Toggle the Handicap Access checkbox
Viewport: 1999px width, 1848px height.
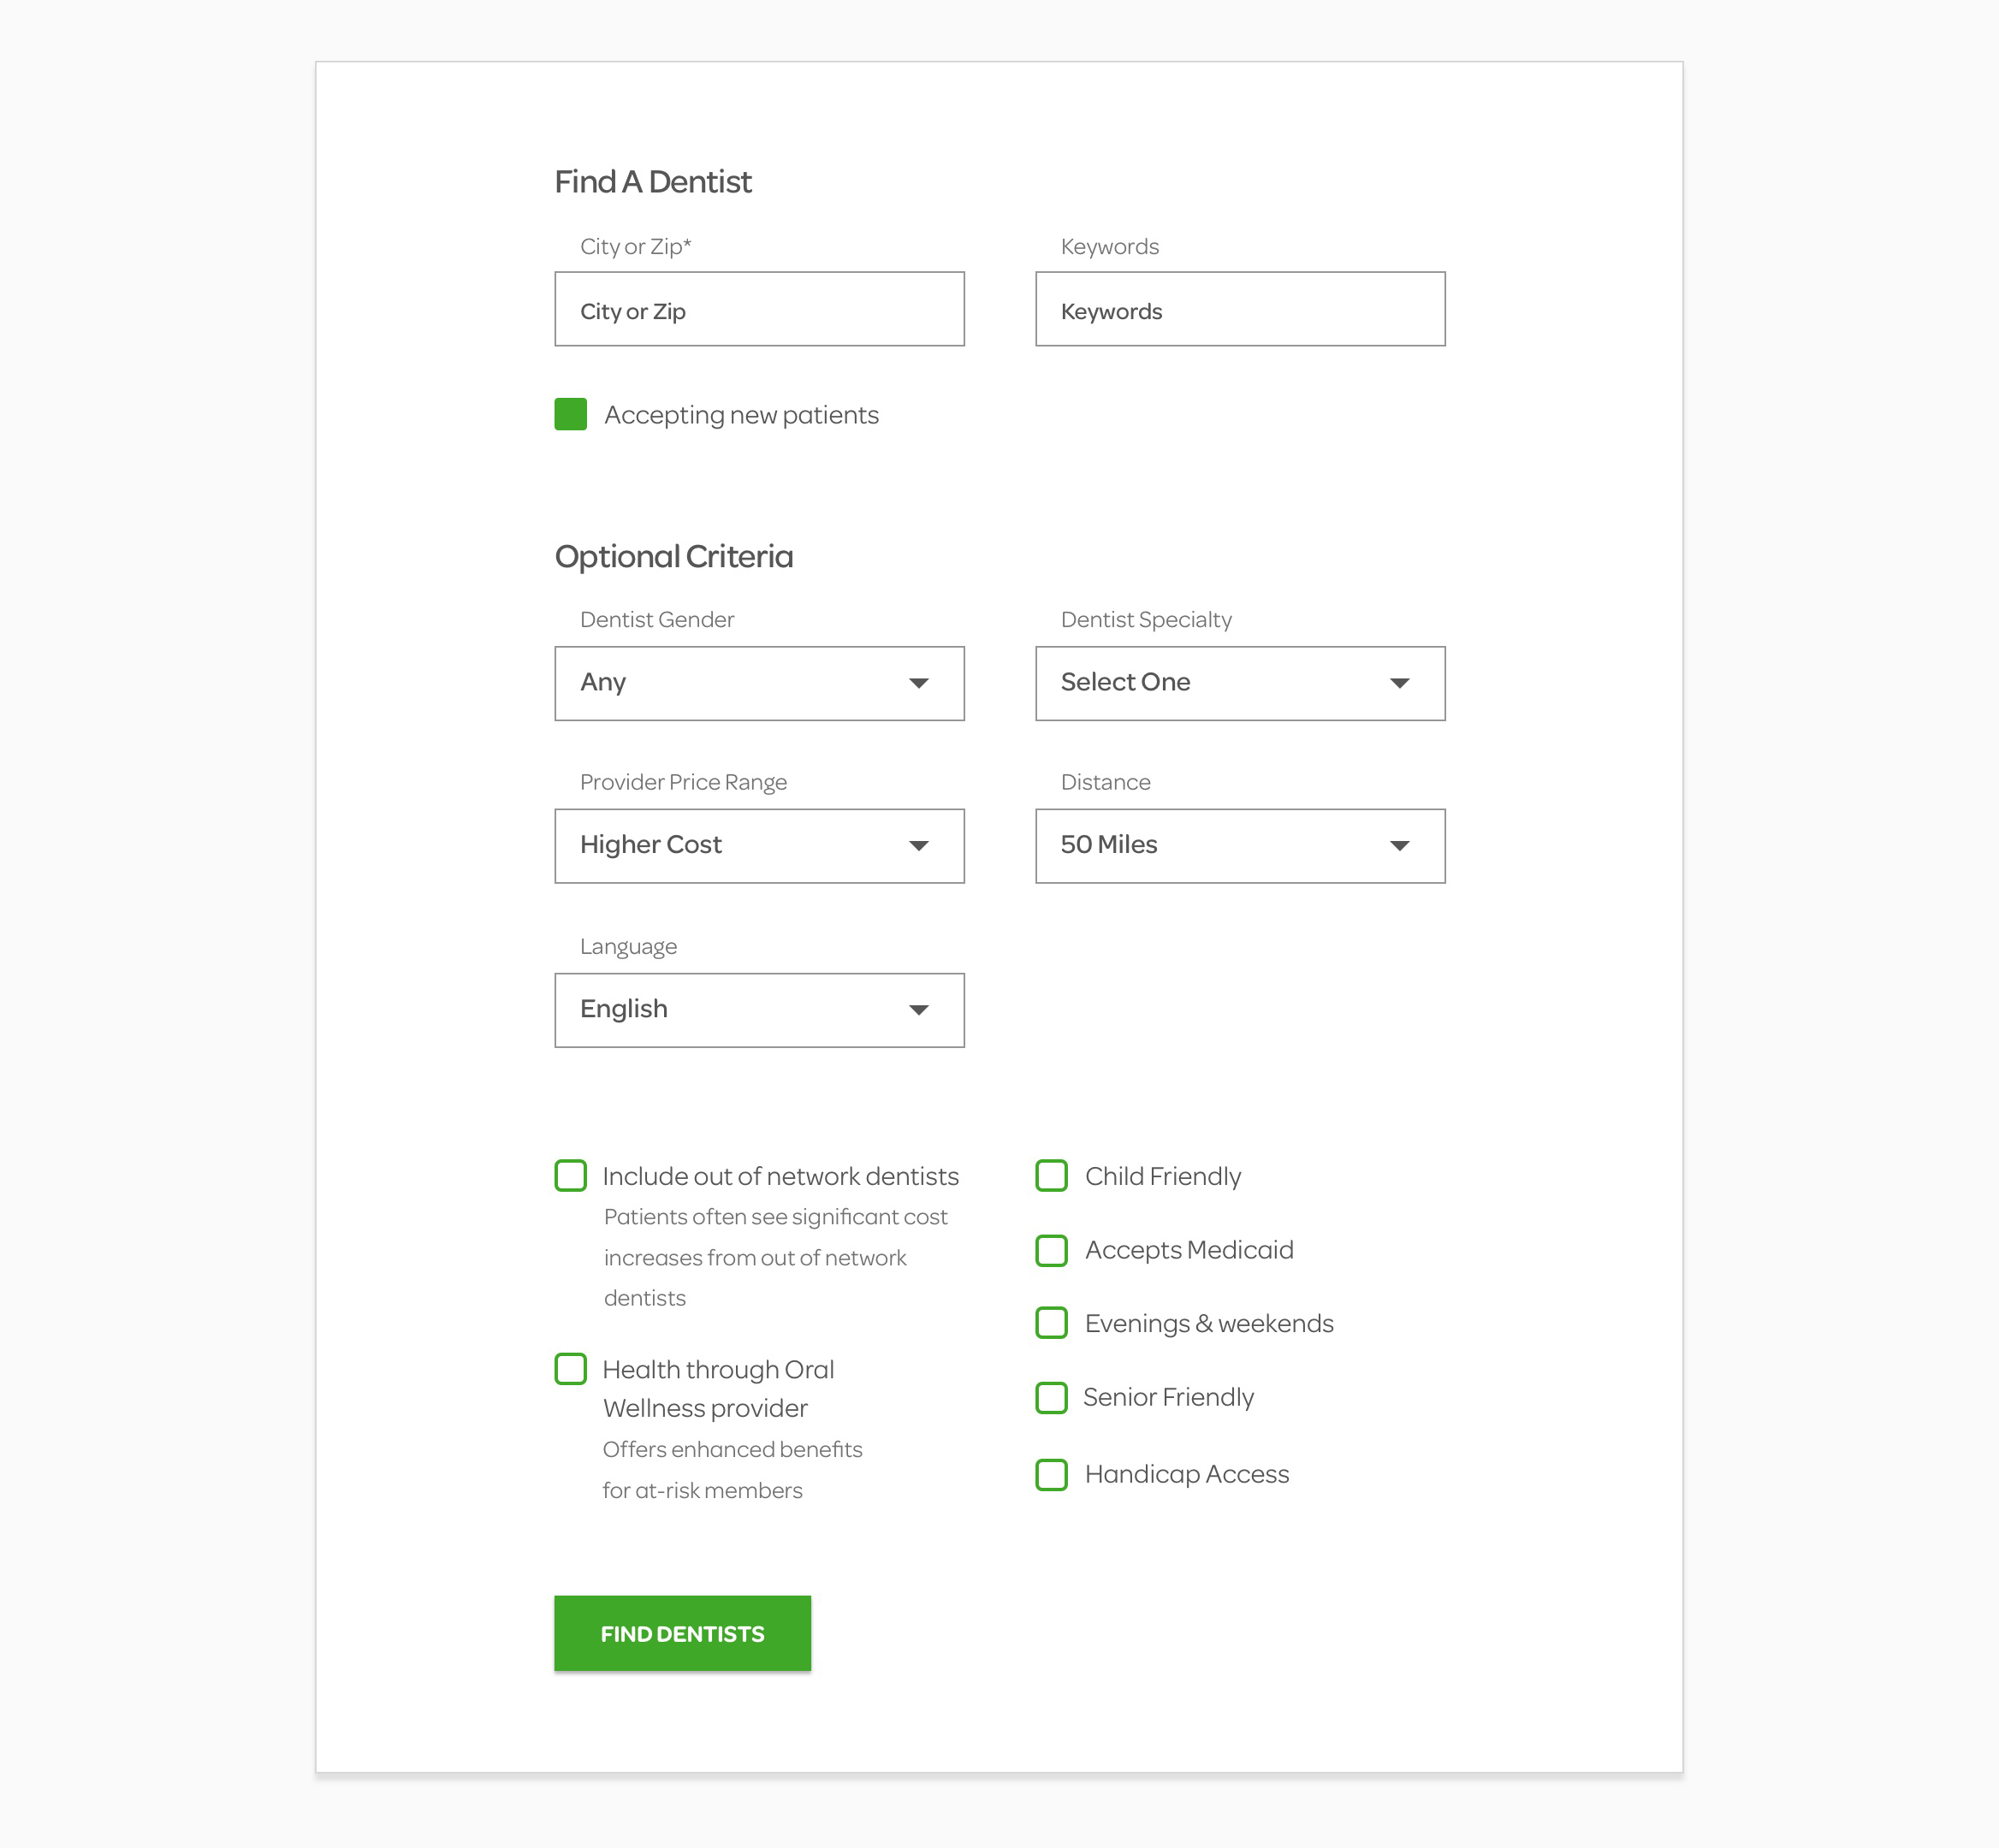coord(1051,1474)
